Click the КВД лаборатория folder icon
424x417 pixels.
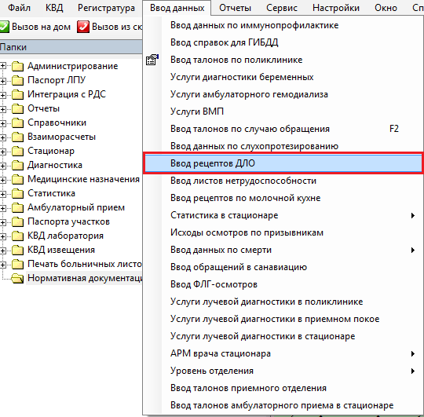click(x=17, y=236)
